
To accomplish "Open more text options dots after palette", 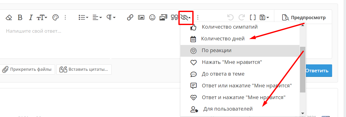I will [65, 18].
